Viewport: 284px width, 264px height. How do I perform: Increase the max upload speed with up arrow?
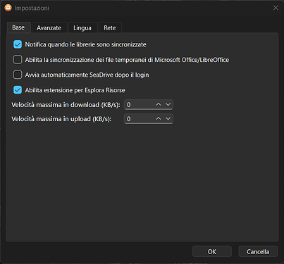pos(159,119)
